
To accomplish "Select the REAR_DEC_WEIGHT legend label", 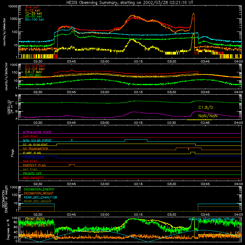I will [38, 202].
